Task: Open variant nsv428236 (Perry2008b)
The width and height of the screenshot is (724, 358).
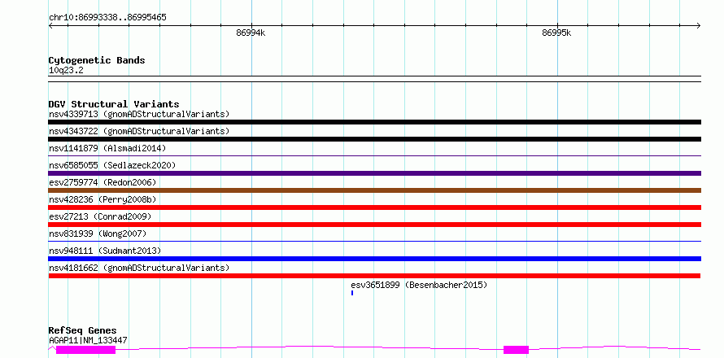Action: (102, 199)
